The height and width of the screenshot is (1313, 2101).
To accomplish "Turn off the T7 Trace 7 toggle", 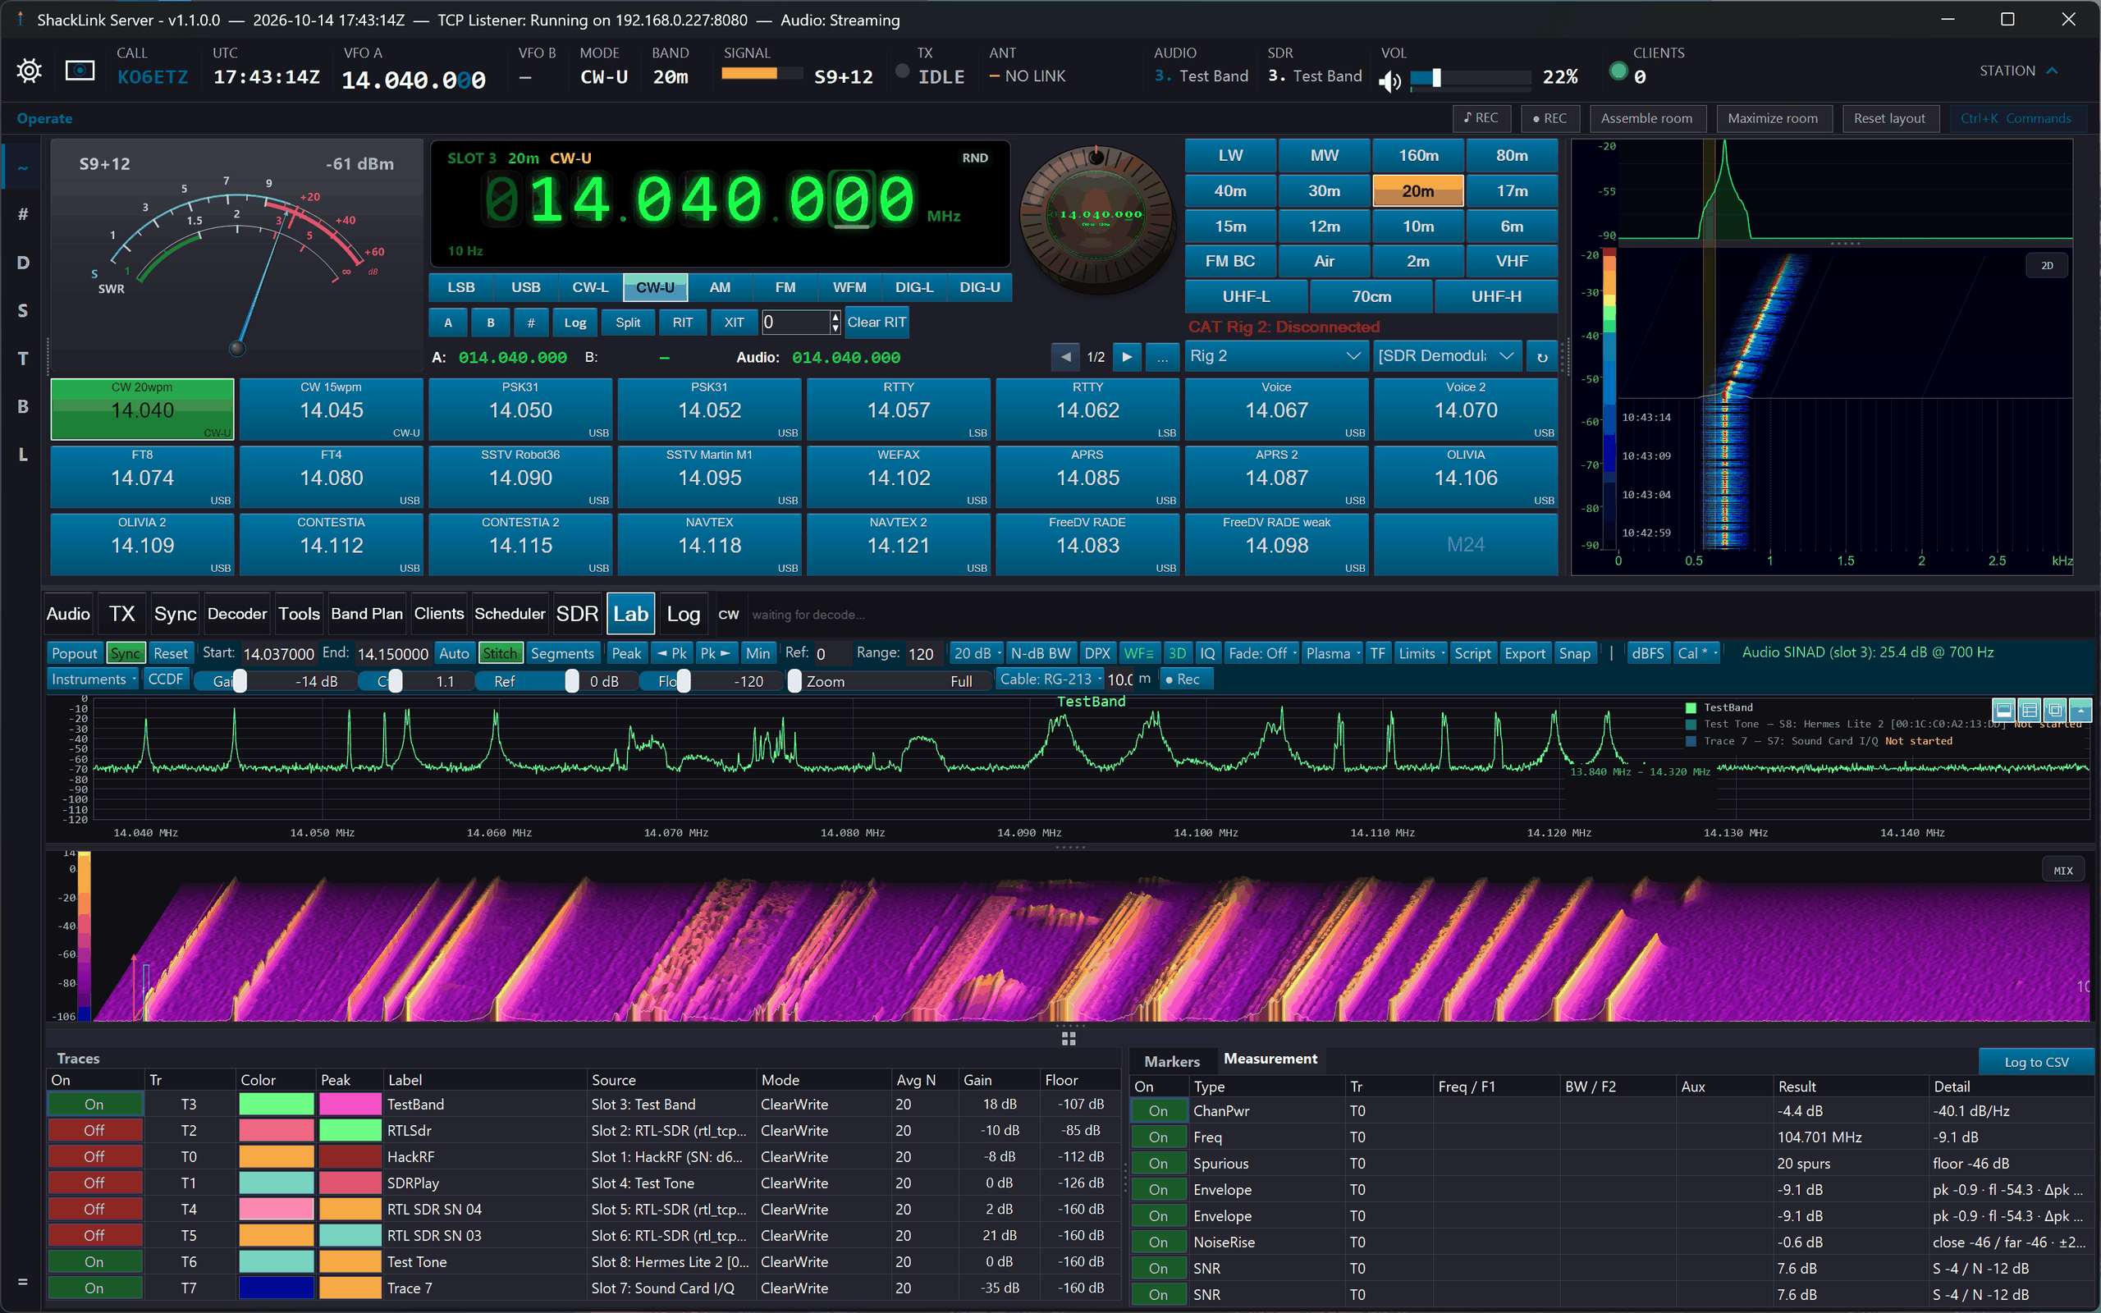I will coord(94,1288).
